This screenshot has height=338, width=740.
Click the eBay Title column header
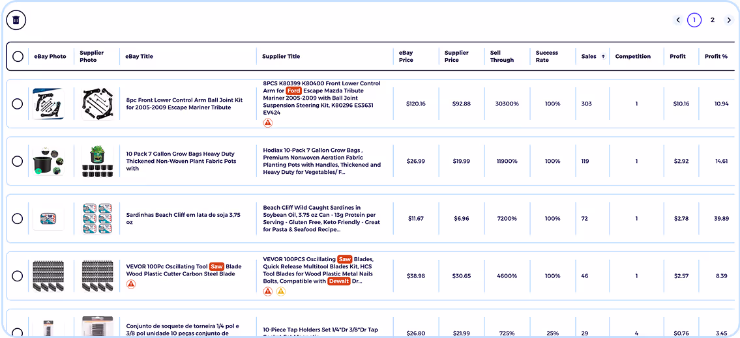[x=140, y=57]
